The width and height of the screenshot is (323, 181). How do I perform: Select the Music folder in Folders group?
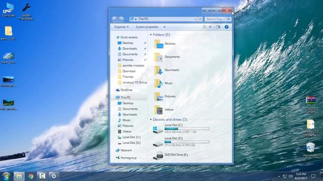163,83
